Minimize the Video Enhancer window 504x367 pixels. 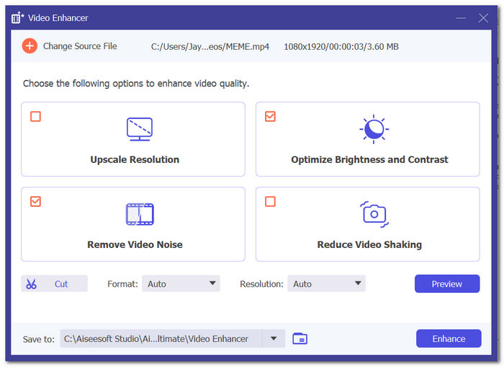click(x=459, y=17)
